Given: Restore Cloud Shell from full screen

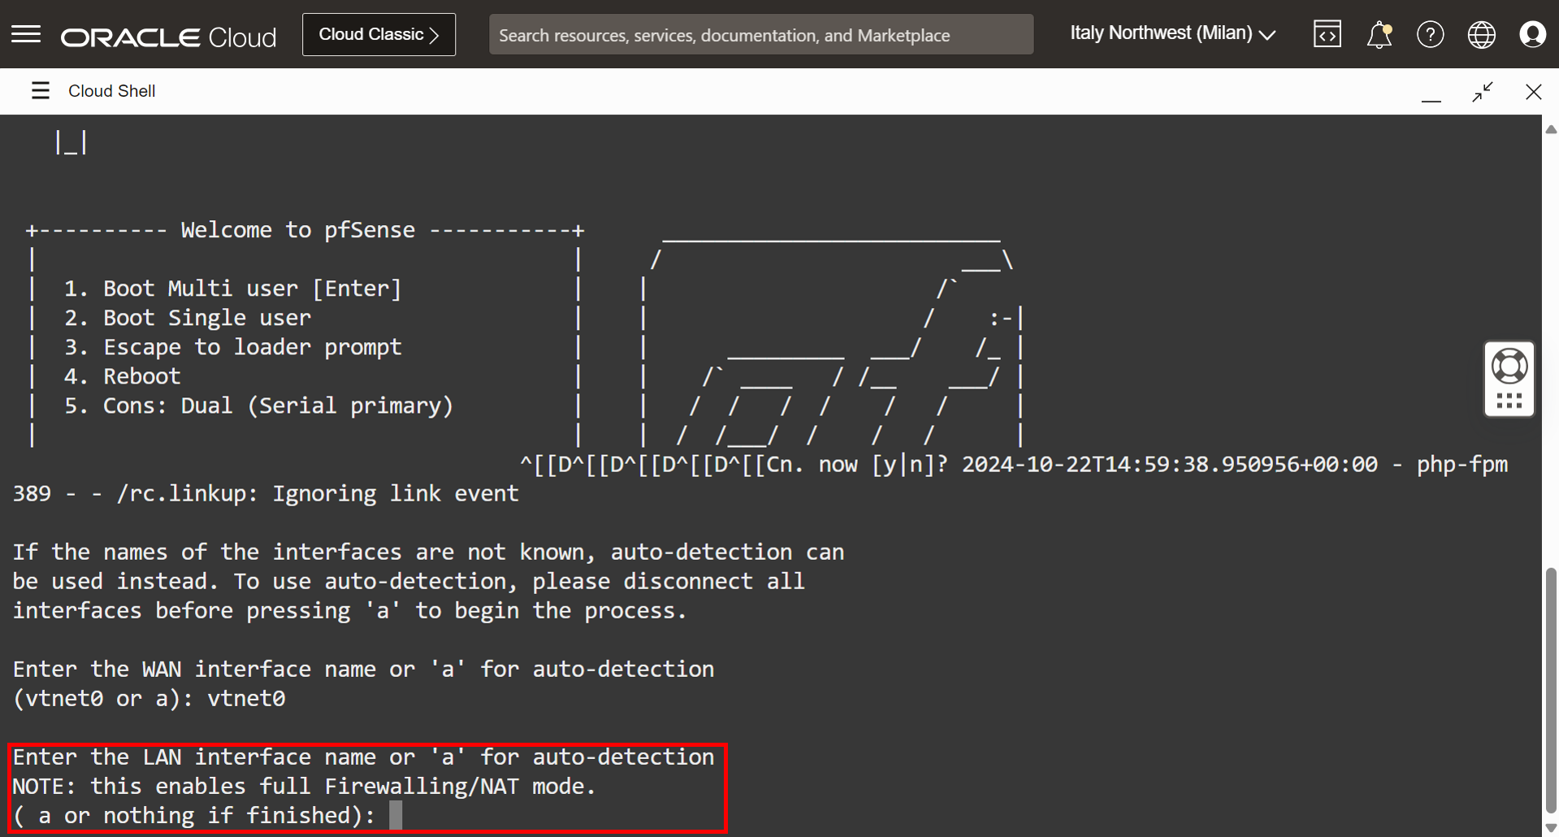Looking at the screenshot, I should pos(1483,92).
